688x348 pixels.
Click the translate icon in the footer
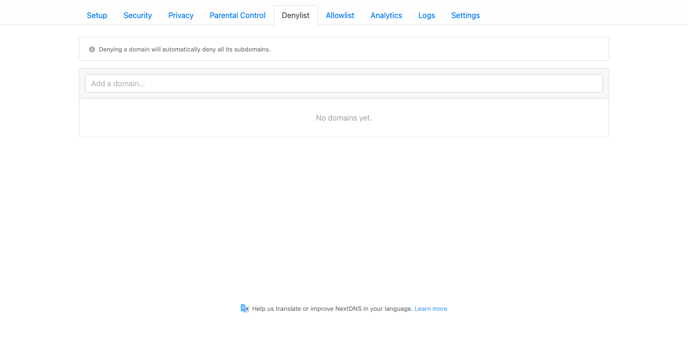pos(245,308)
